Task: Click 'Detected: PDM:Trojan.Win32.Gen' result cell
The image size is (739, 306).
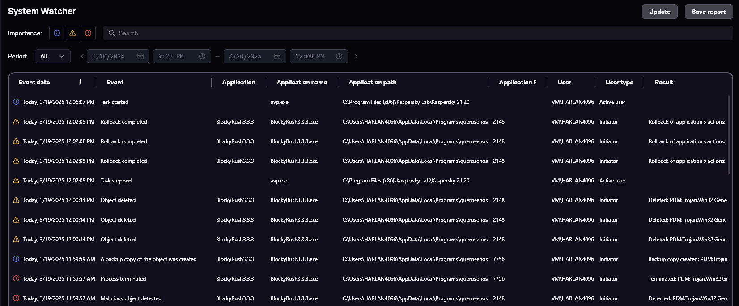Action: (x=688, y=298)
